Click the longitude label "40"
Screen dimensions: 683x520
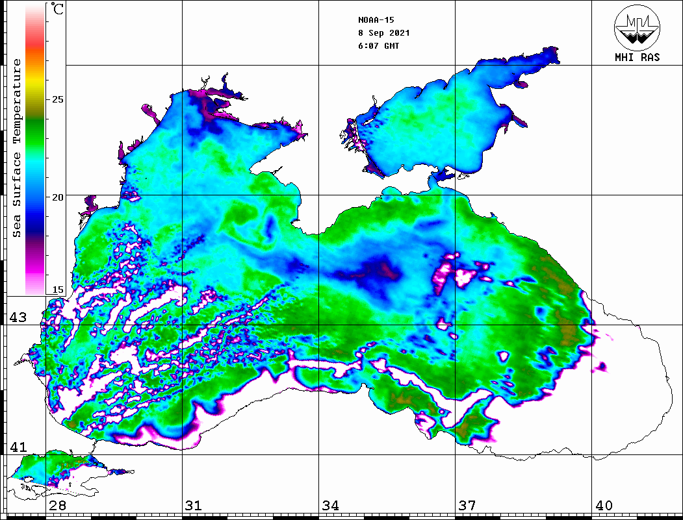604,506
